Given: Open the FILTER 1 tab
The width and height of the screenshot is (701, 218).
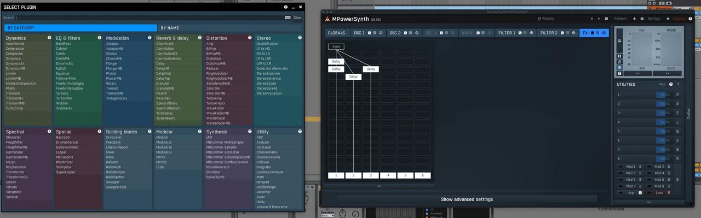Looking at the screenshot, I should coord(516,33).
